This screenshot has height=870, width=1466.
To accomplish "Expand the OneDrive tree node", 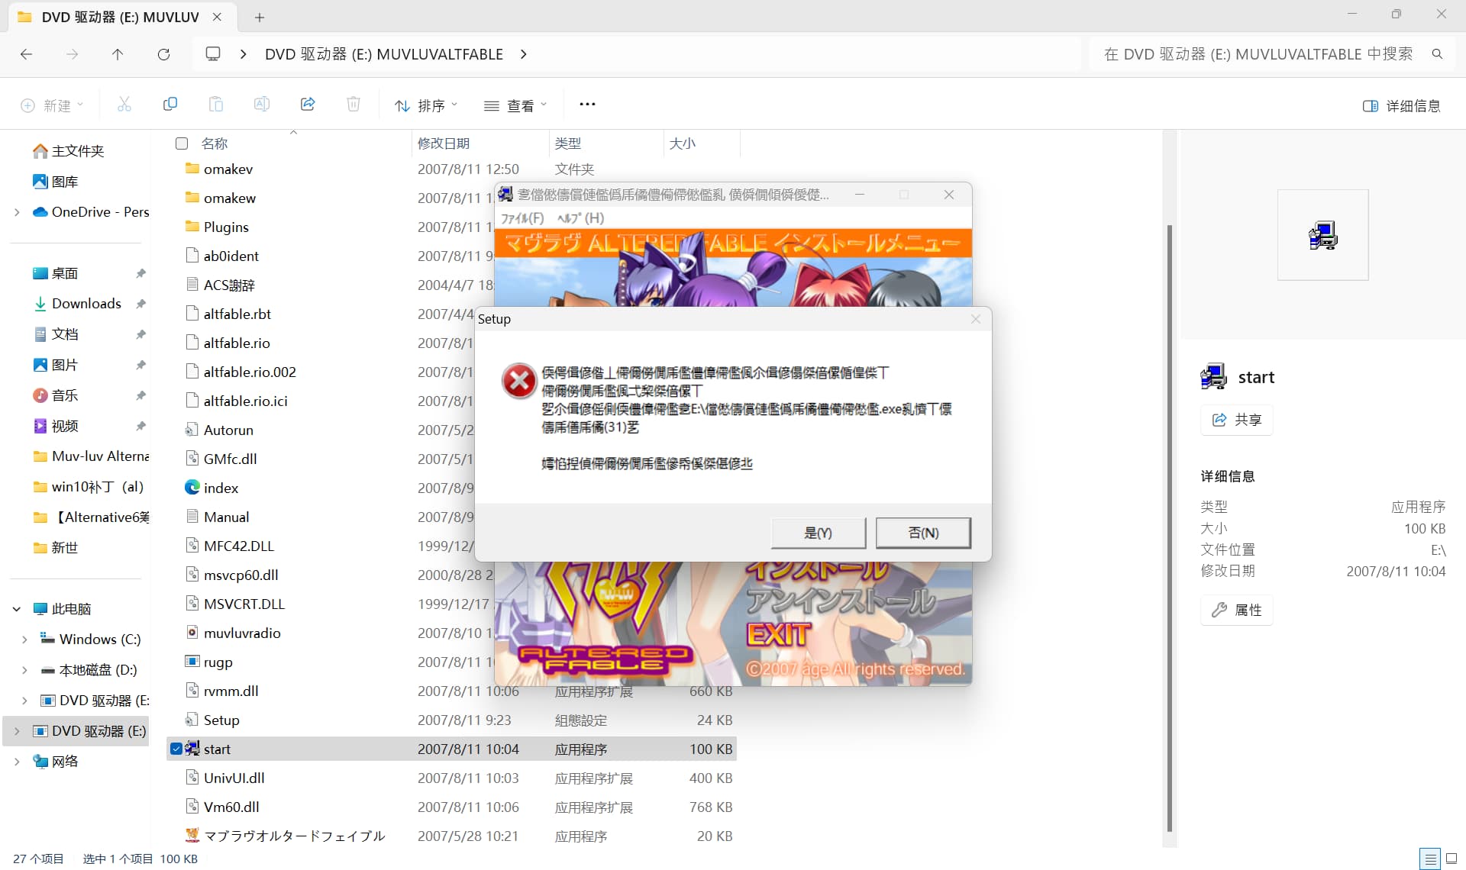I will (17, 212).
